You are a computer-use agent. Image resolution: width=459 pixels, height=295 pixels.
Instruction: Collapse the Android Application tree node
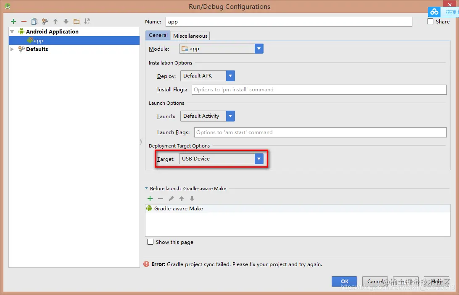click(x=12, y=31)
